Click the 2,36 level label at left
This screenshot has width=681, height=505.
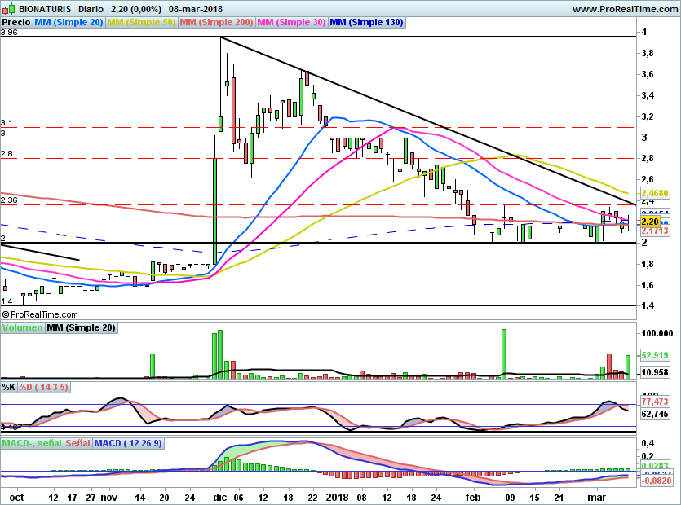[9, 200]
